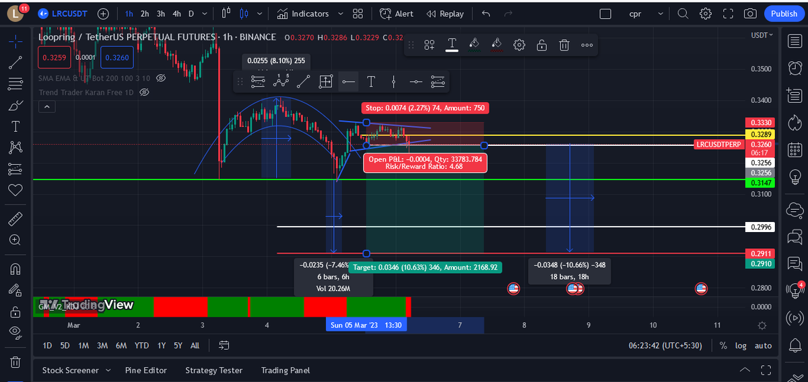
Task: Change text color in drawing toolbar
Action: tap(452, 45)
